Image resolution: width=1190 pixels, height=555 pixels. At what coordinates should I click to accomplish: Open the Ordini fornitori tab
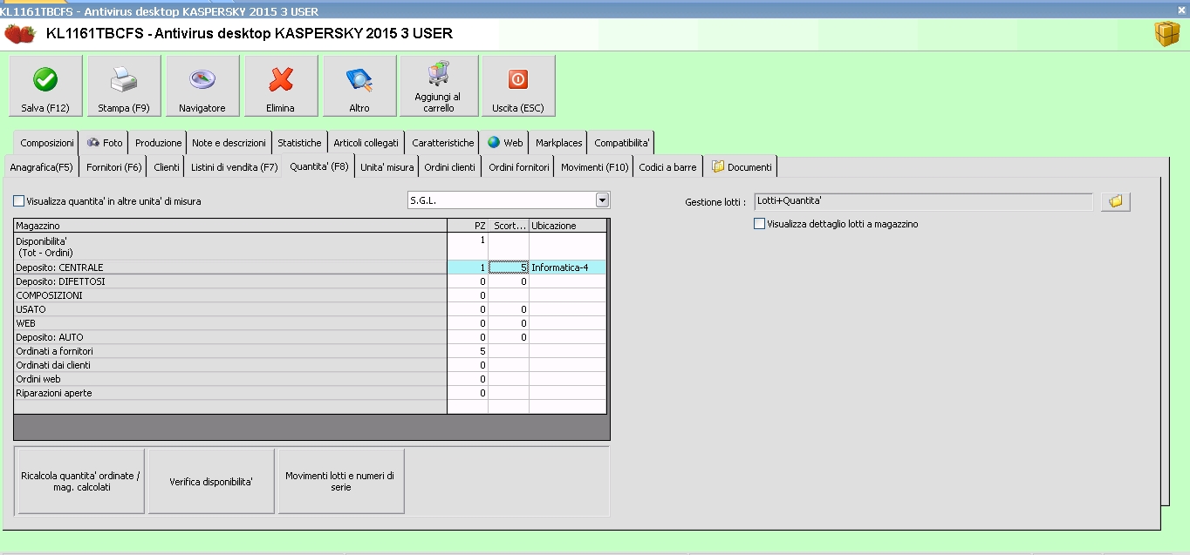pos(519,166)
